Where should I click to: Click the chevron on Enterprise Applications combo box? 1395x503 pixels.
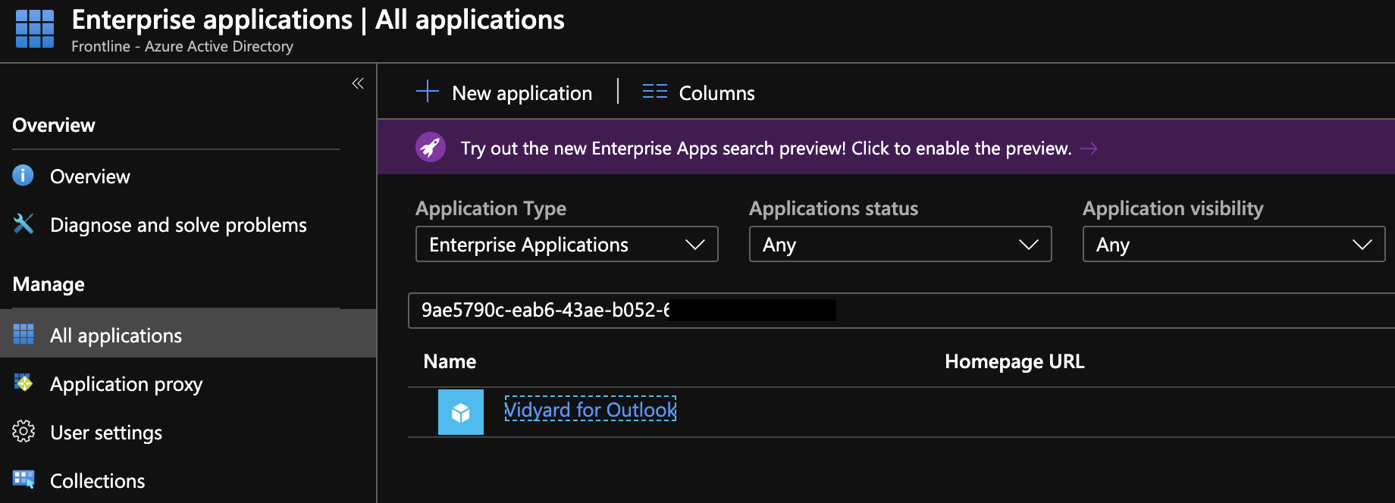[695, 245]
